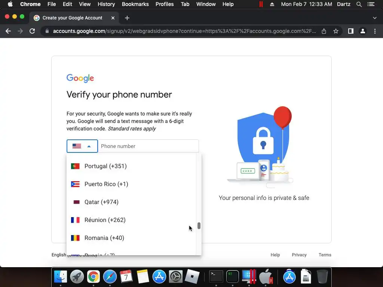The height and width of the screenshot is (287, 383).
Task: Open Roblox from the dock
Action: [x=192, y=277]
